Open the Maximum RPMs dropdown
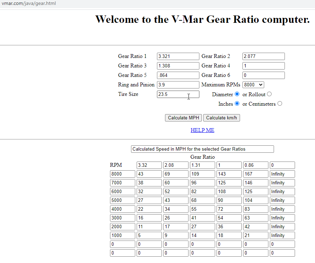This screenshot has width=315, height=263. [253, 85]
